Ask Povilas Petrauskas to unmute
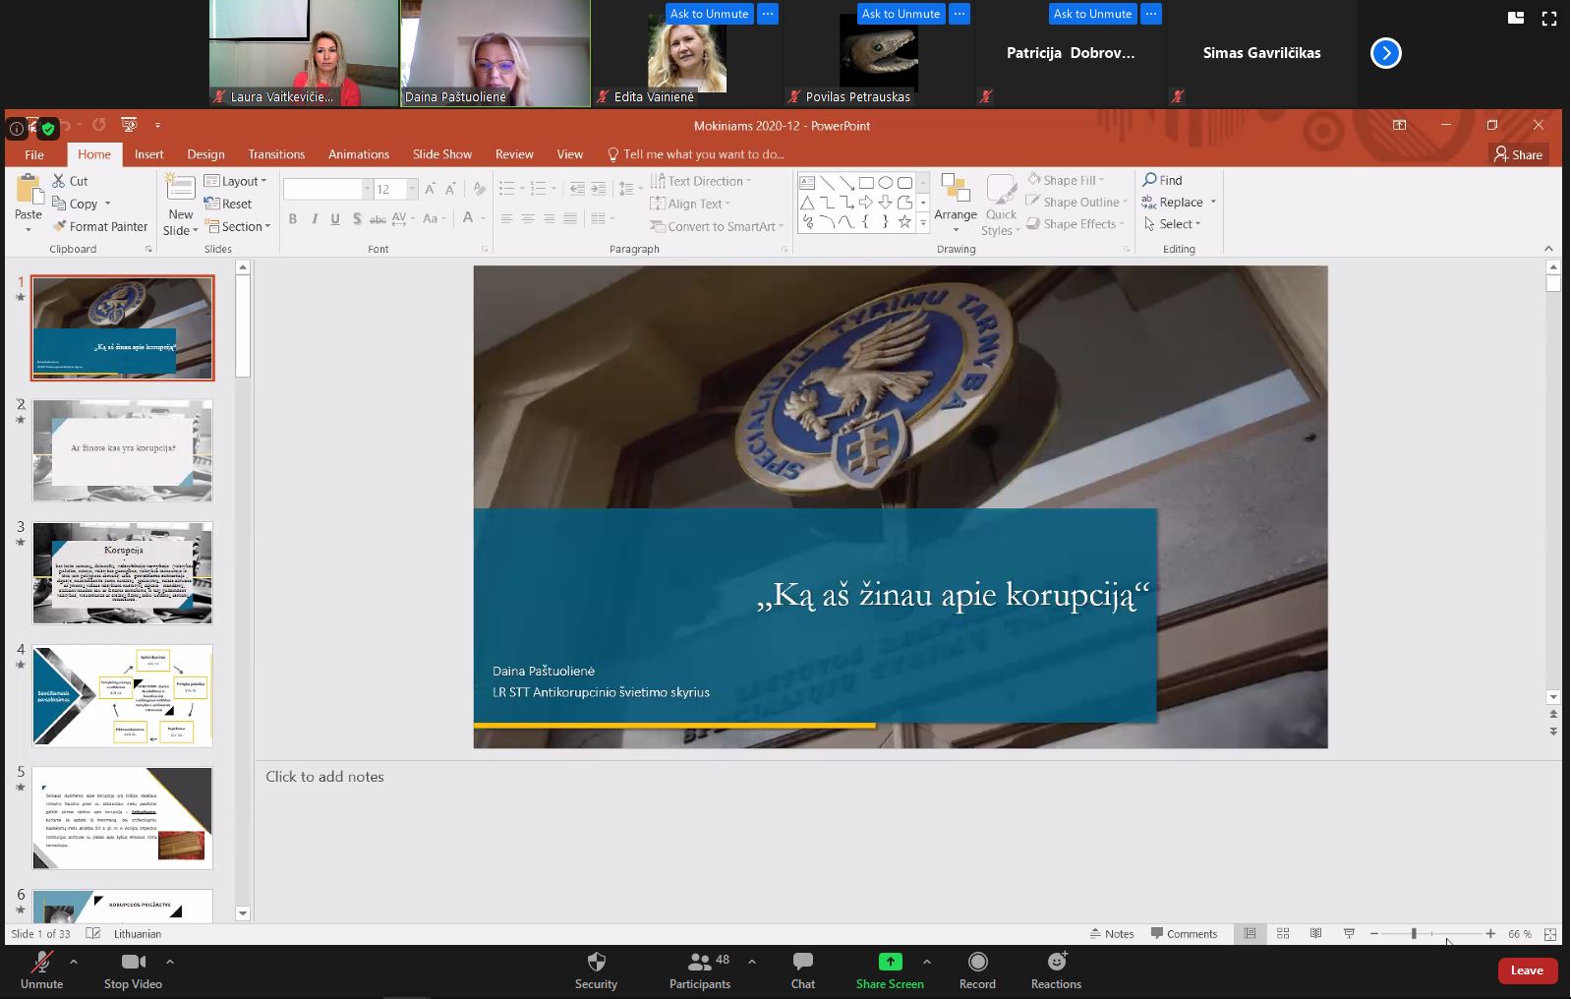 [901, 14]
